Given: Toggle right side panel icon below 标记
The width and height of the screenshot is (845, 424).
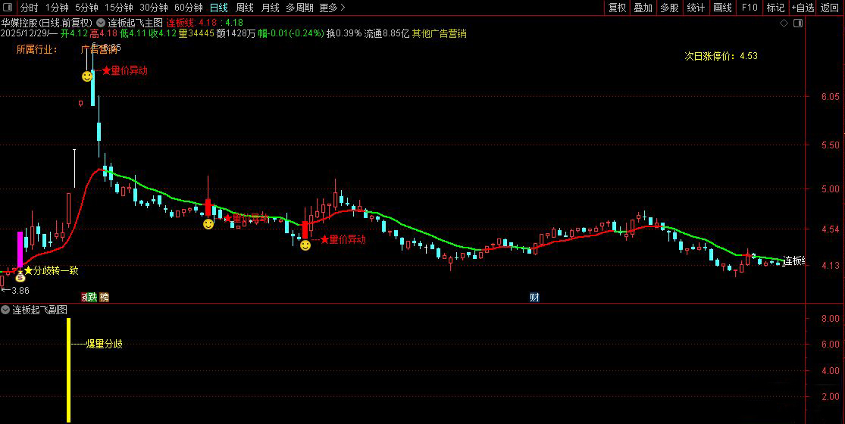Looking at the screenshot, I should coord(798,23).
